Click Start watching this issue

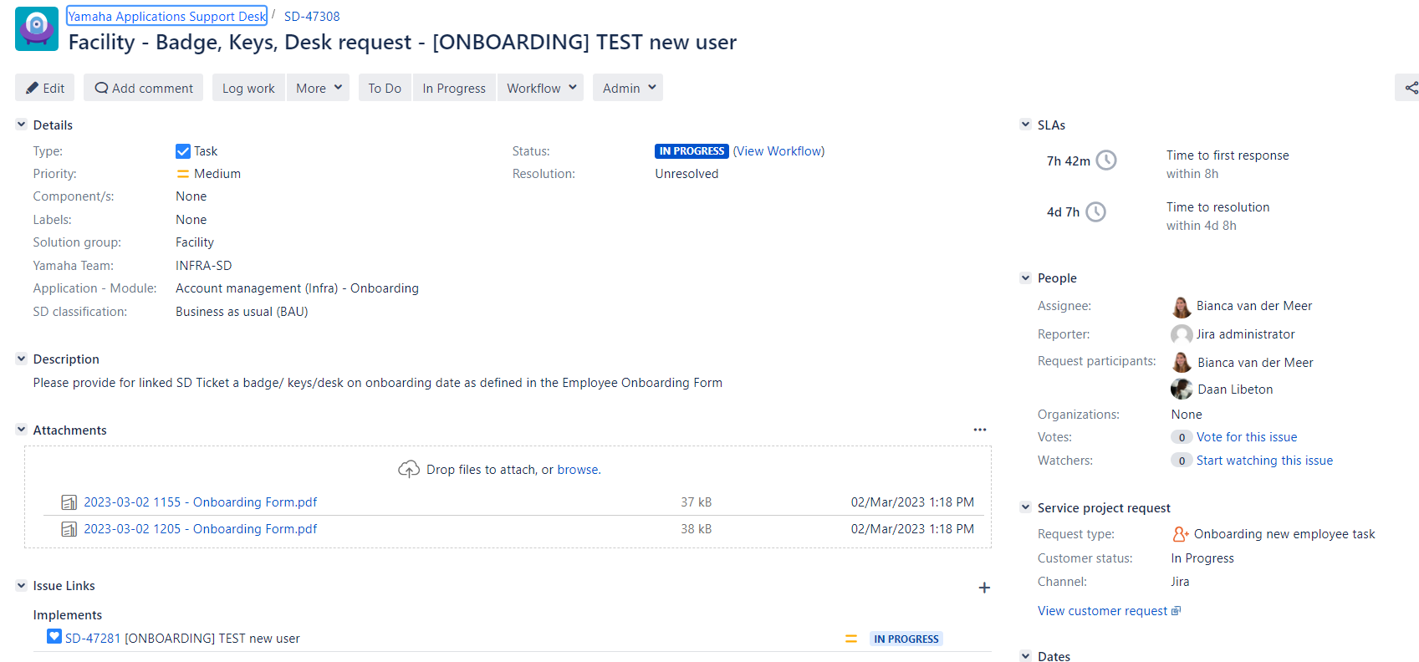click(x=1264, y=461)
